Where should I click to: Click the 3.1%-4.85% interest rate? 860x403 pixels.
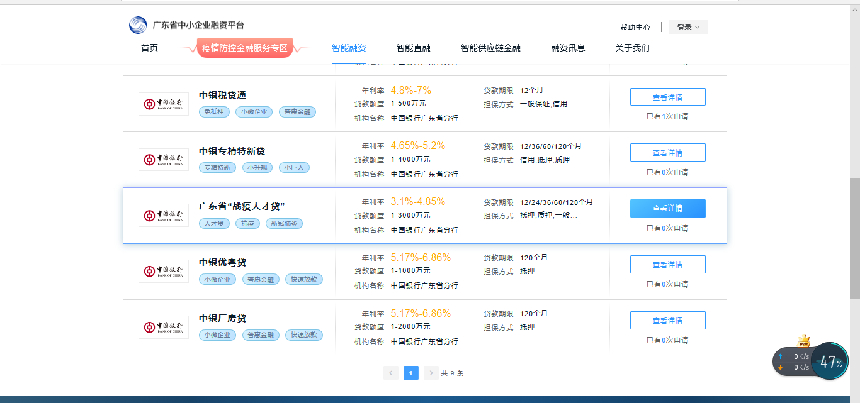418,202
